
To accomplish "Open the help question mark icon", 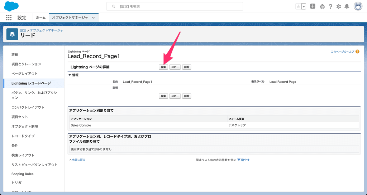I will (330, 6).
